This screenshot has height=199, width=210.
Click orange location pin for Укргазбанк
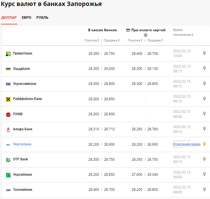point(204,144)
